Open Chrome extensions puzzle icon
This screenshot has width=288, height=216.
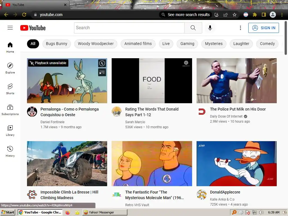coord(255,15)
